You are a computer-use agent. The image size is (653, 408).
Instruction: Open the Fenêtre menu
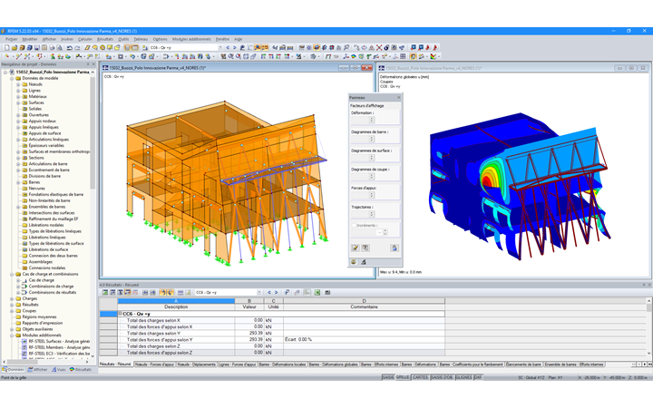[x=222, y=39]
